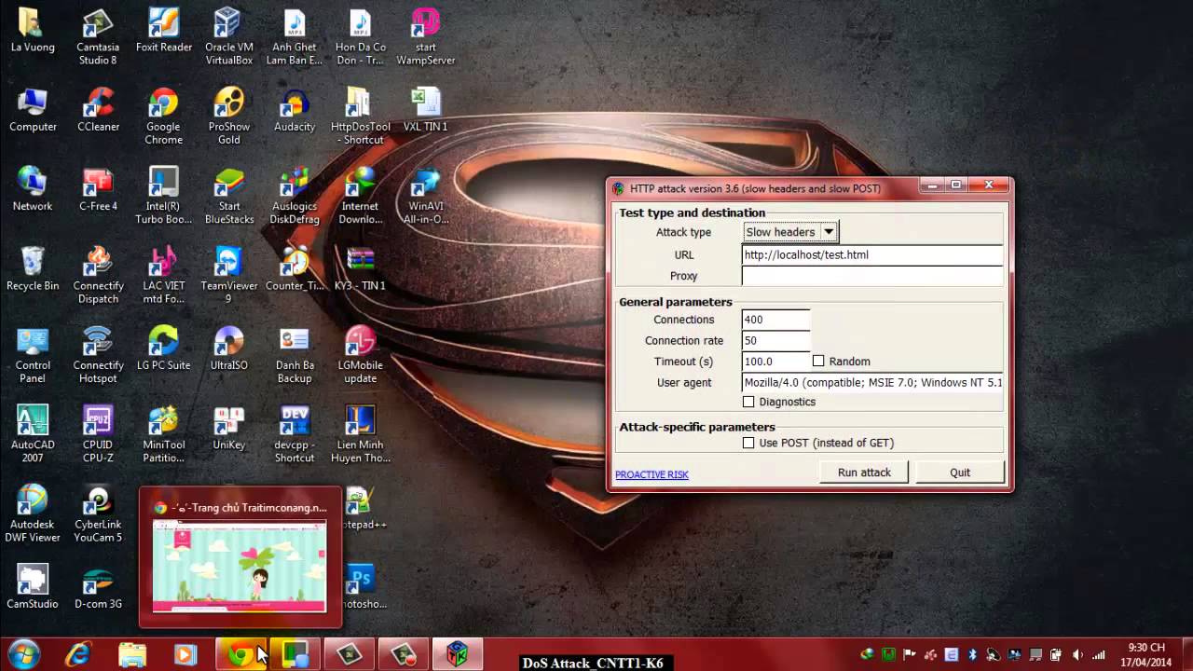
Task: Select the CCleaner desktop icon
Action: click(98, 112)
